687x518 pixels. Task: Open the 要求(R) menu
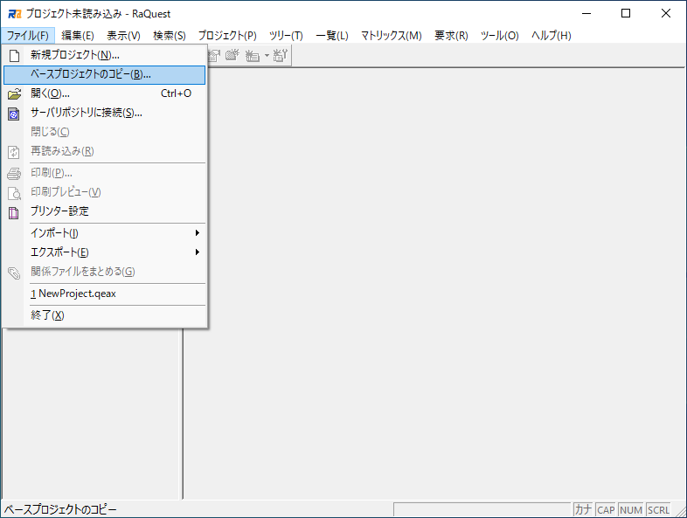click(x=451, y=36)
